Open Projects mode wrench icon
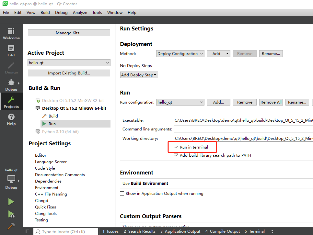The image size is (313, 235). click(11, 99)
